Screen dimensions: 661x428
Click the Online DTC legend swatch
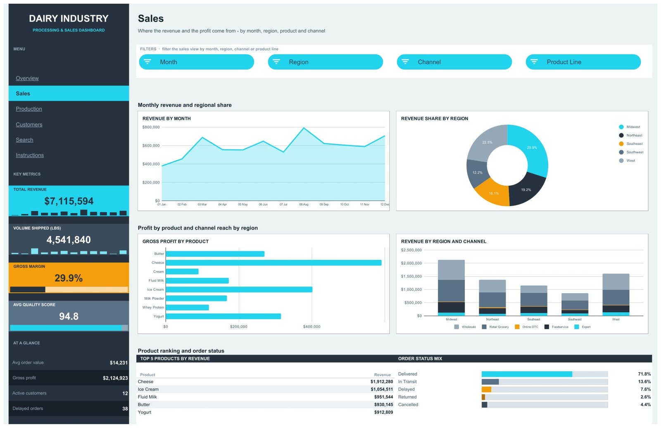click(517, 327)
